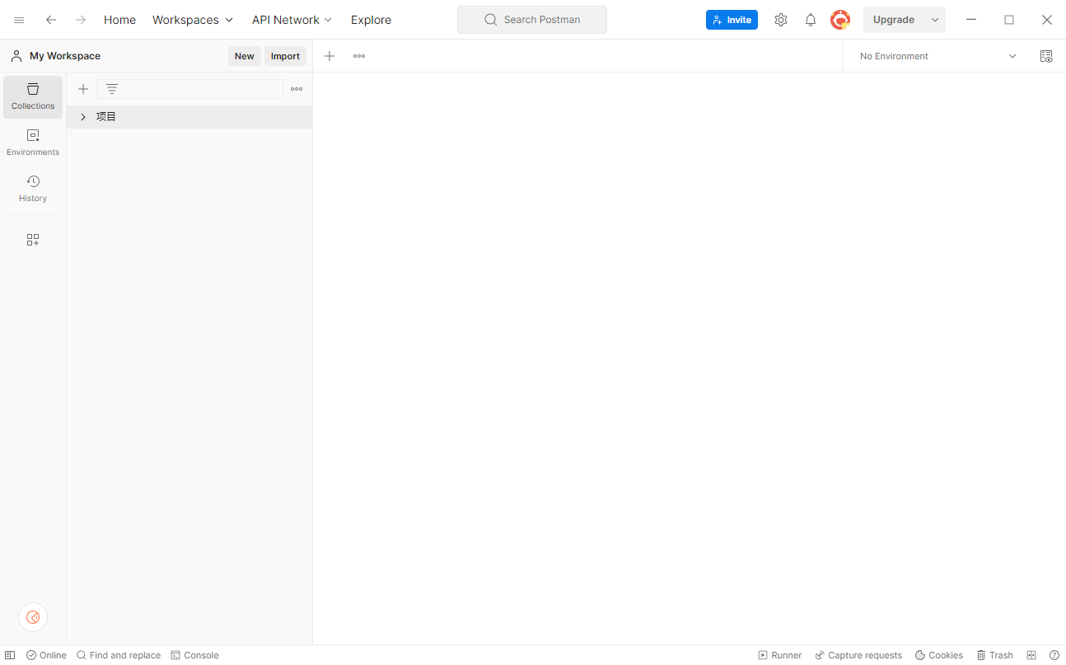Viewport: 1066px width, 665px height.
Task: Minimize the Postman window
Action: click(971, 20)
